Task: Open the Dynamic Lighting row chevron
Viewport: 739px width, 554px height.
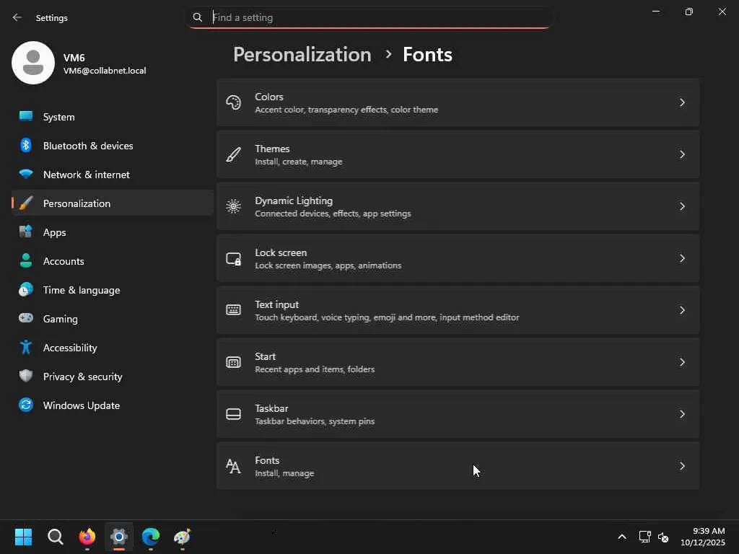Action: (x=682, y=206)
